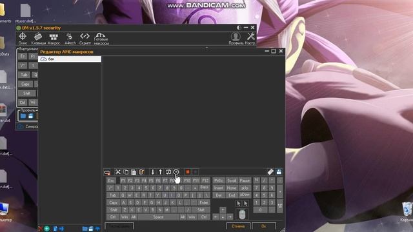
Task: Open the Настр settings wrench icon
Action: tap(250, 39)
